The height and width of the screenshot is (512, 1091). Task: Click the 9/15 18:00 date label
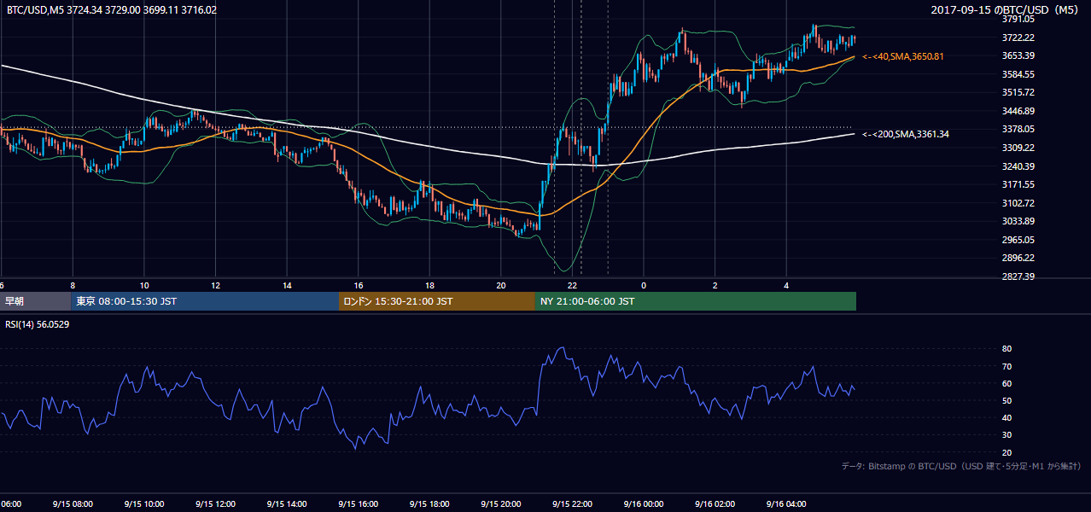click(x=429, y=504)
